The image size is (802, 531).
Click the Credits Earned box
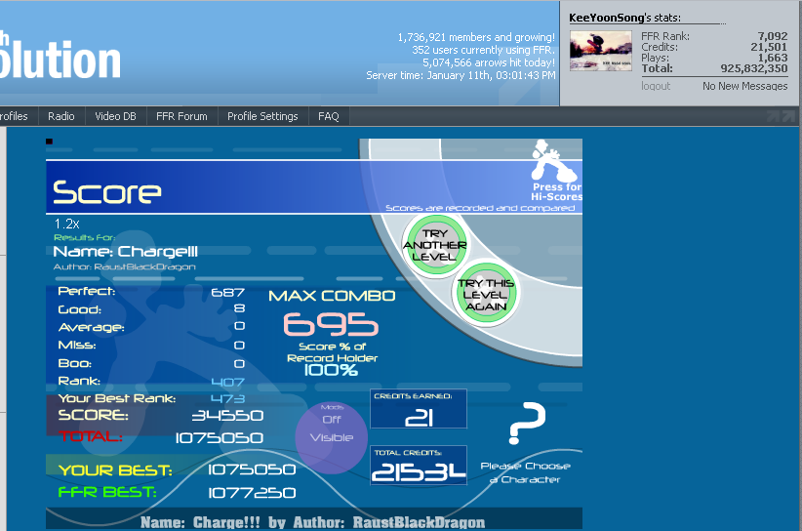click(419, 409)
